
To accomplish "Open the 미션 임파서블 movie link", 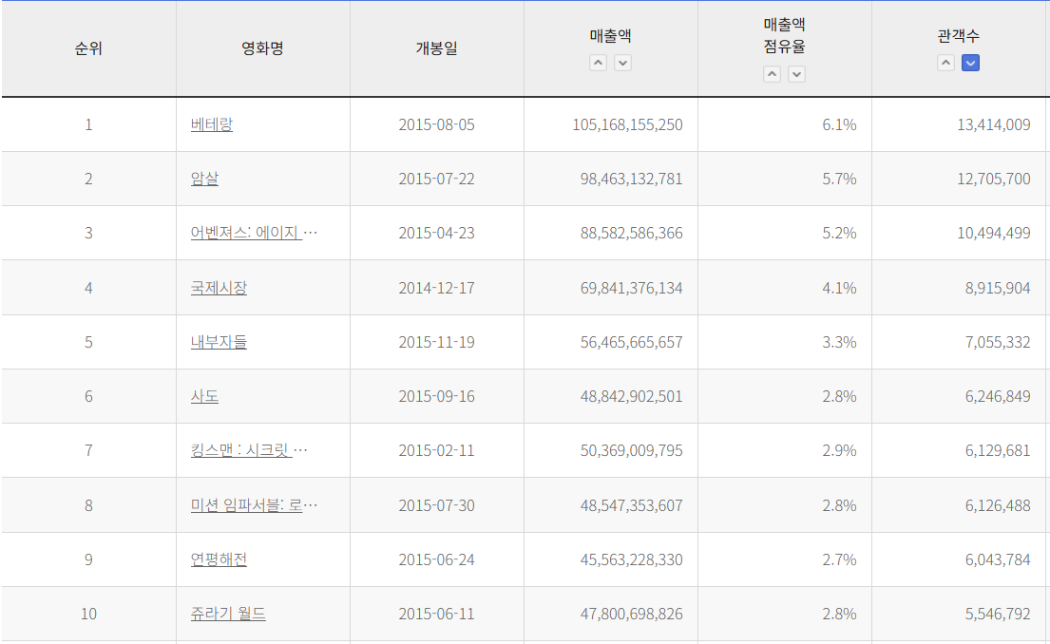I will point(246,505).
